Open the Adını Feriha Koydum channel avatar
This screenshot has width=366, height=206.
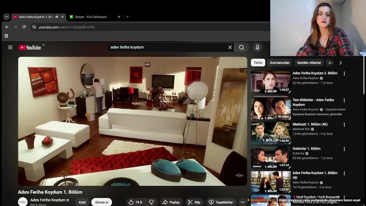coord(23,202)
